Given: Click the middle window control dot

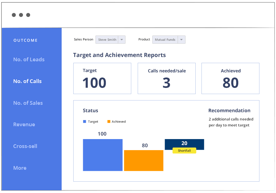Looking at the screenshot, I should coord(21,15).
